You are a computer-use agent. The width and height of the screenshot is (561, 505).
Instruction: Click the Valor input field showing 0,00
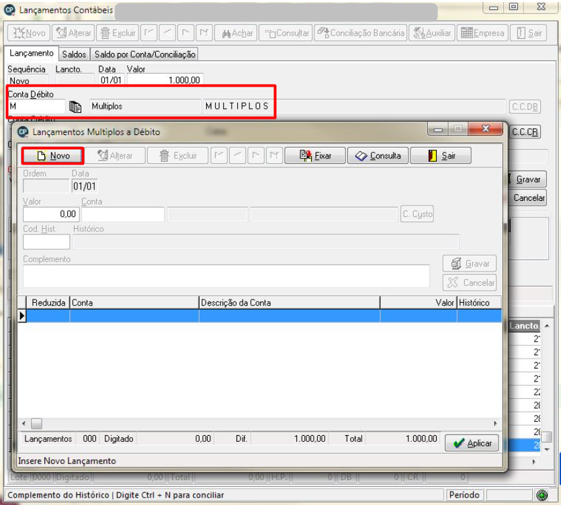click(51, 214)
